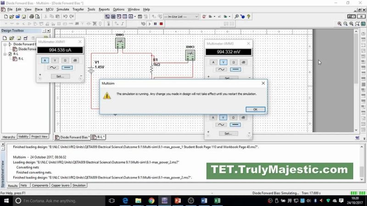Click the XMM1 multimeter instrument on schematic

point(120,43)
